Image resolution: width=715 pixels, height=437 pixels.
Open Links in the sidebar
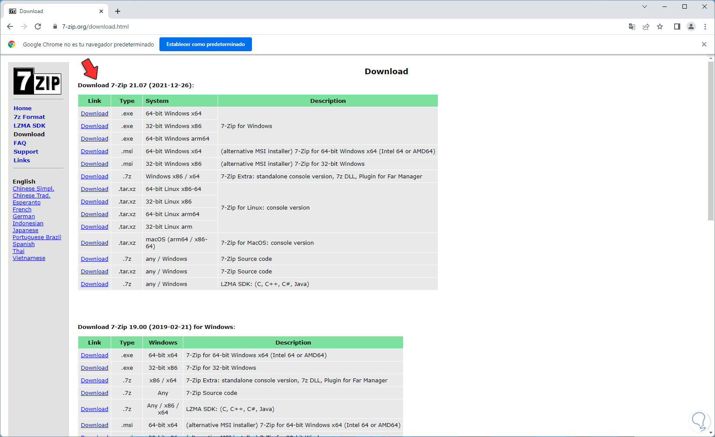pyautogui.click(x=22, y=161)
